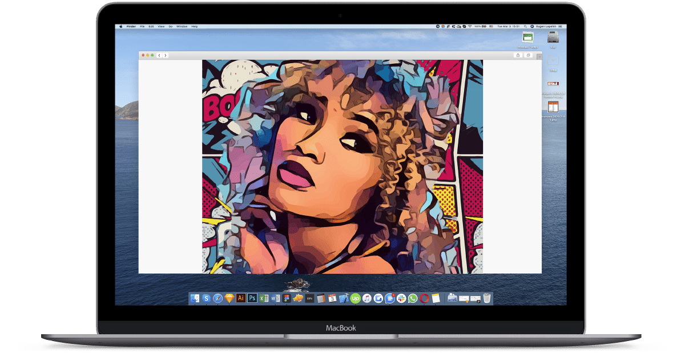
Task: Launch Adobe Illustrator in the Dock
Action: pos(240,298)
